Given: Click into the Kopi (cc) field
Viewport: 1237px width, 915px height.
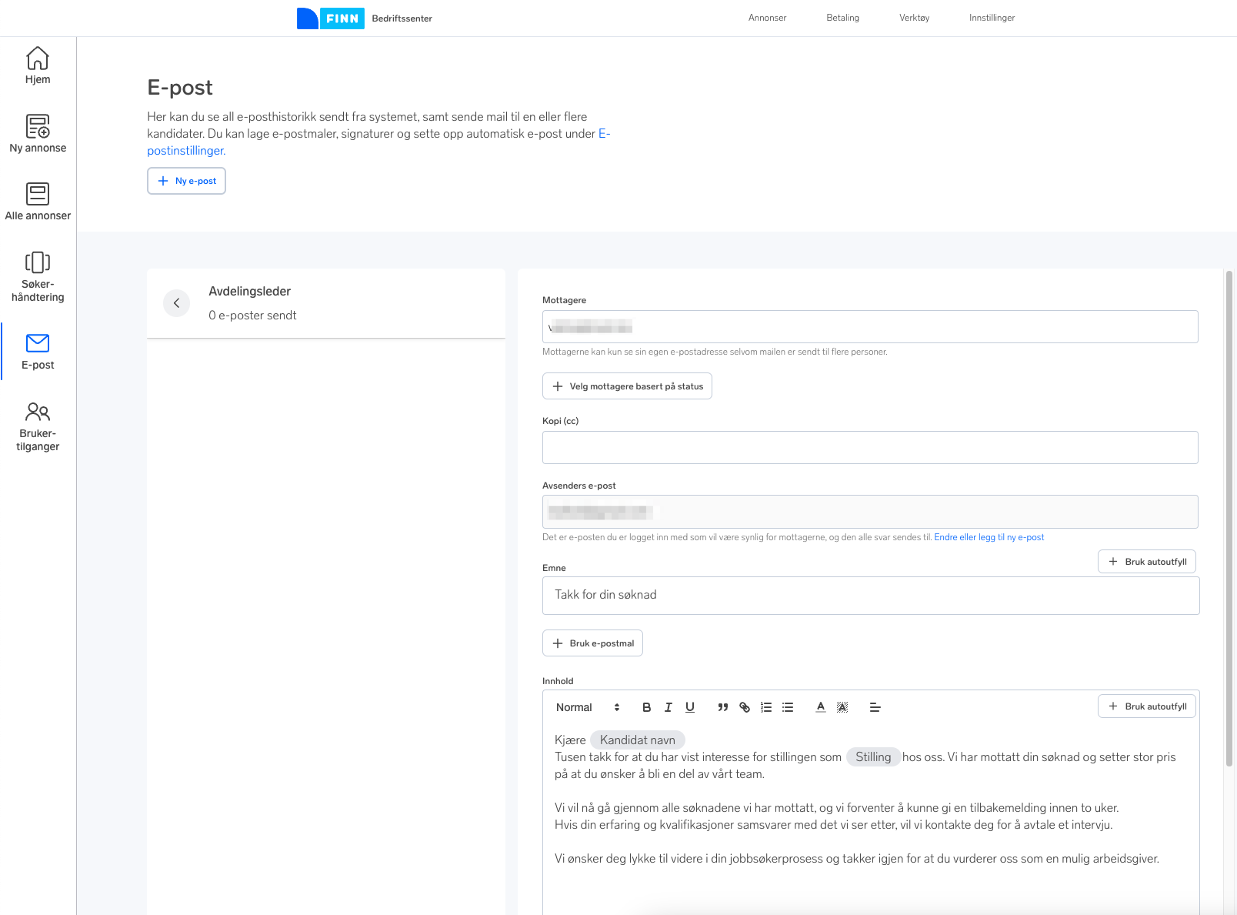Looking at the screenshot, I should tap(869, 447).
